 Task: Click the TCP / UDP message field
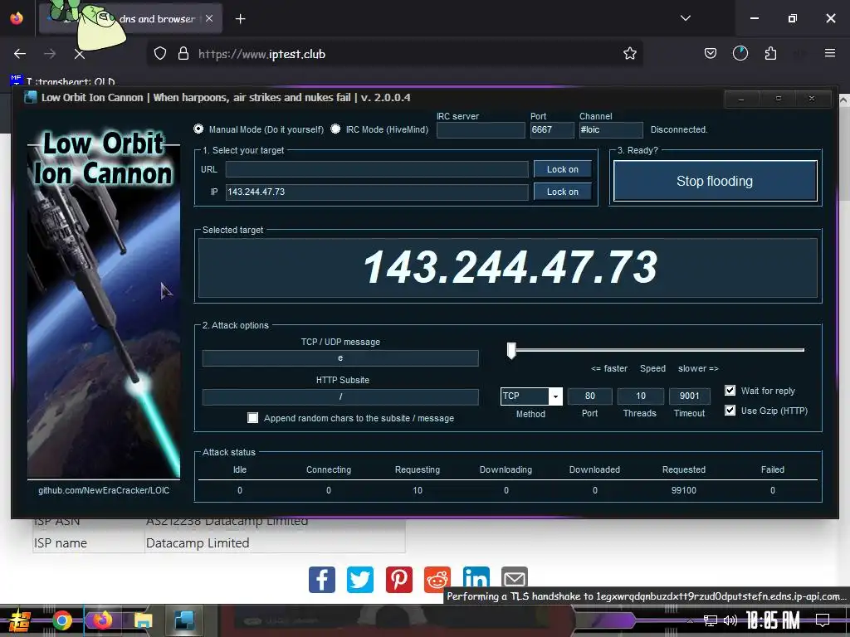tap(340, 358)
